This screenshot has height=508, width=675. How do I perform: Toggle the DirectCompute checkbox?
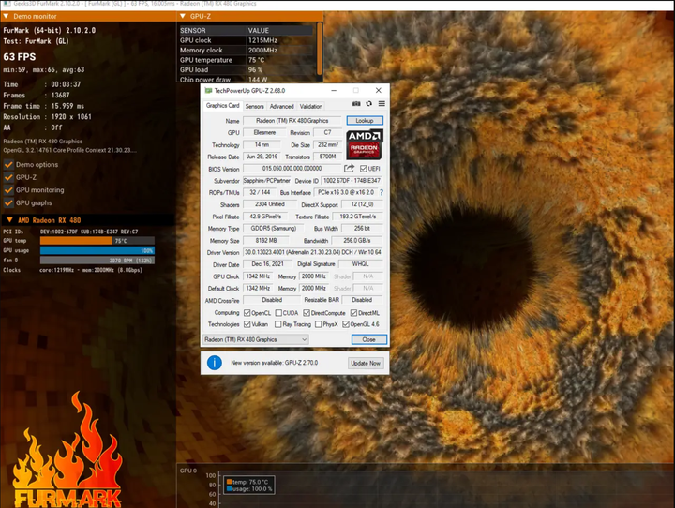[x=307, y=312]
